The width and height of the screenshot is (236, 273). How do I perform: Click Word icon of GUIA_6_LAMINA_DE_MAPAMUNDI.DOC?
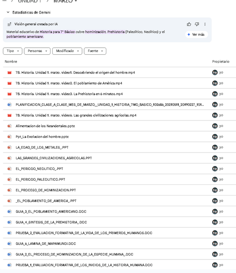coord(10,243)
